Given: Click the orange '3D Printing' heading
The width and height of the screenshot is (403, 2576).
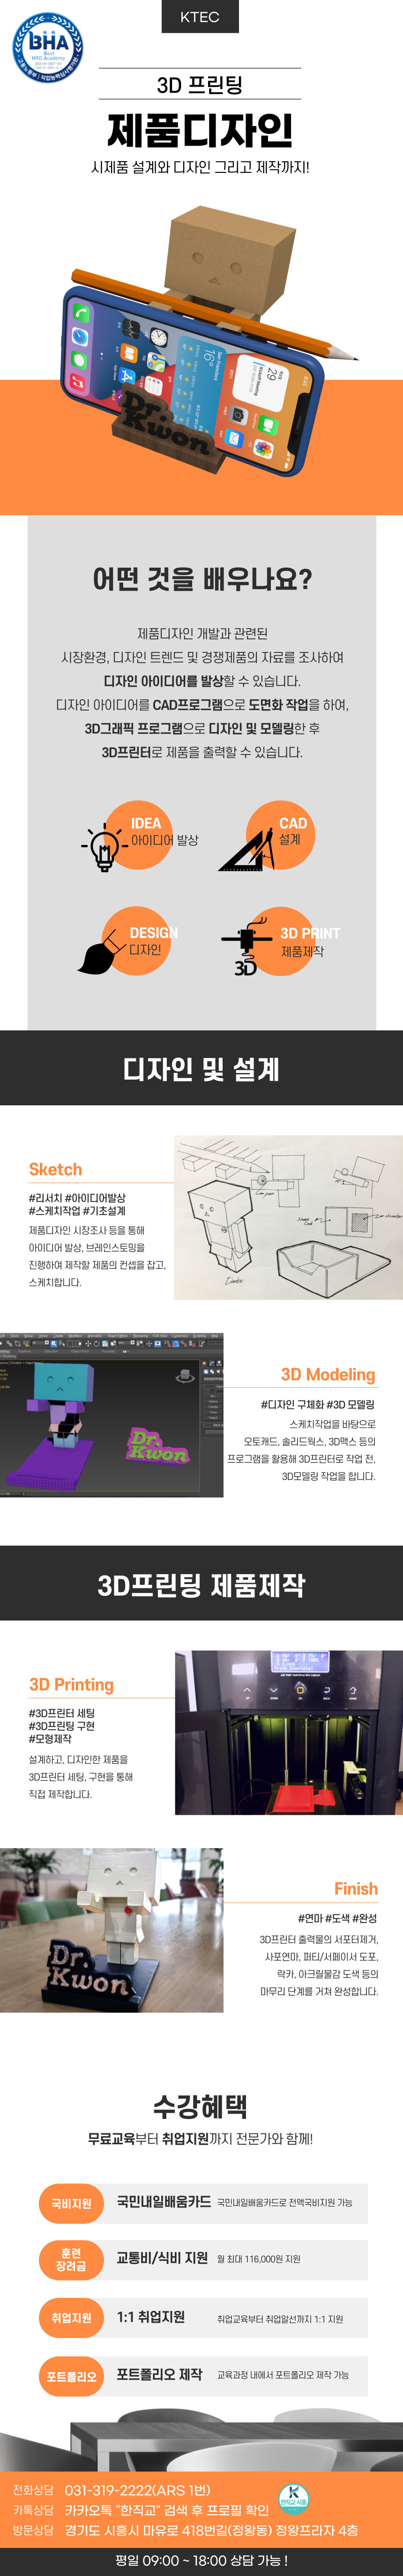Looking at the screenshot, I should point(72,1685).
